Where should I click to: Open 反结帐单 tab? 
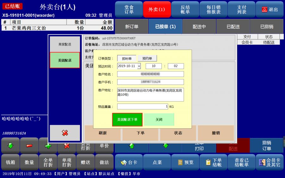pos(185,10)
